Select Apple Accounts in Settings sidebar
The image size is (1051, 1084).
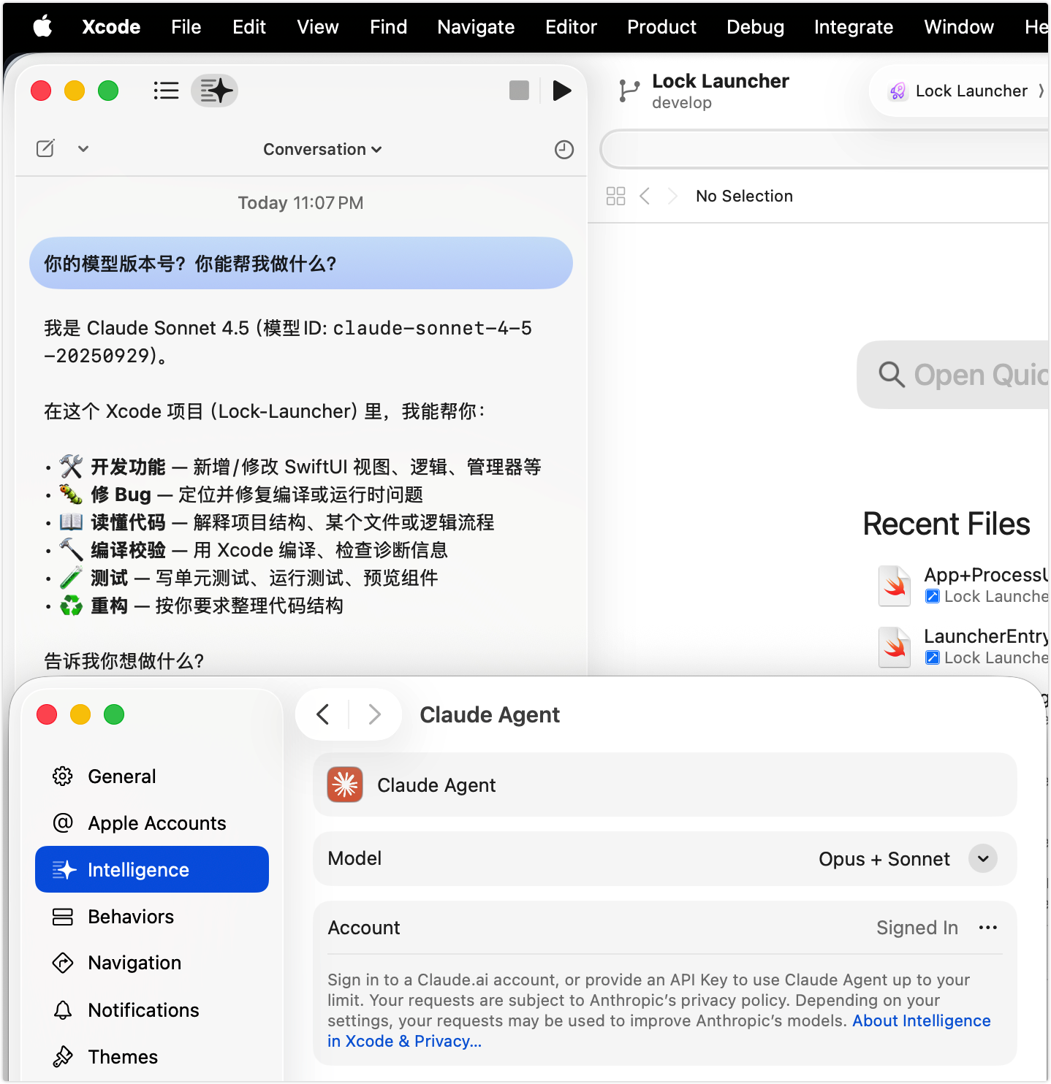pyautogui.click(x=152, y=822)
